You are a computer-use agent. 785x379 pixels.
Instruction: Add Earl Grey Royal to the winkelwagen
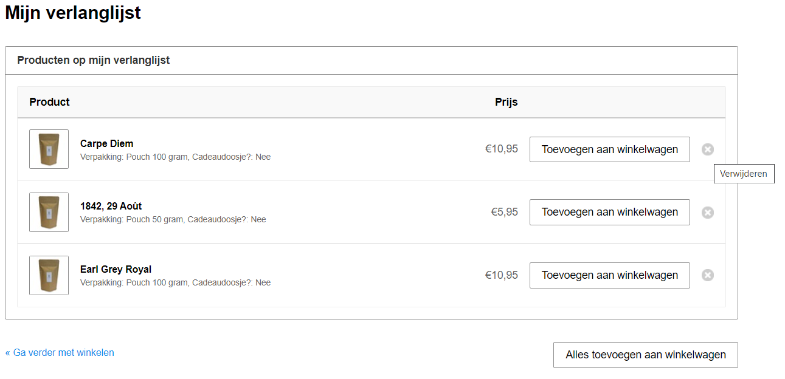(610, 275)
